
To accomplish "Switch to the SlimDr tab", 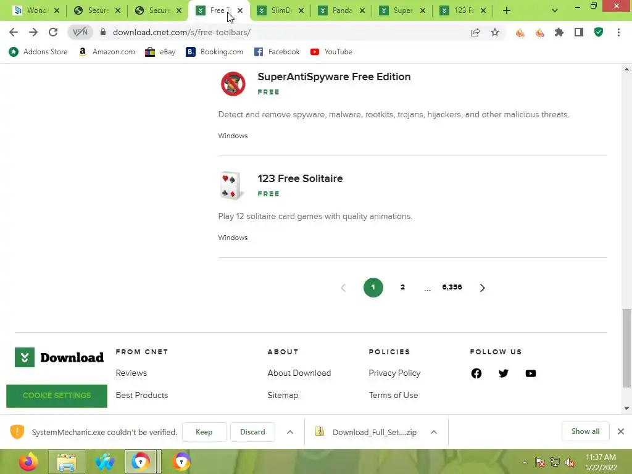I will tap(281, 10).
